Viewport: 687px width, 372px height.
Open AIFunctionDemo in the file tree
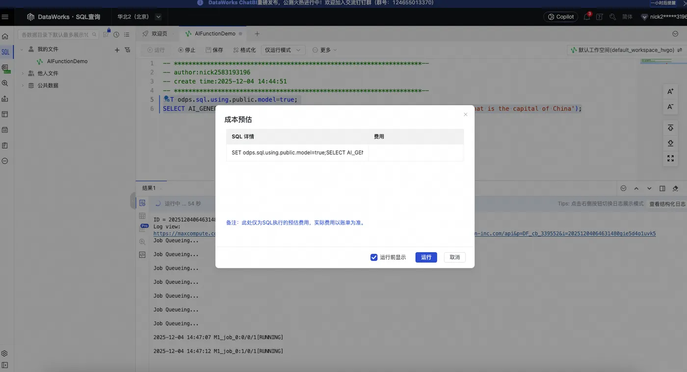click(67, 61)
